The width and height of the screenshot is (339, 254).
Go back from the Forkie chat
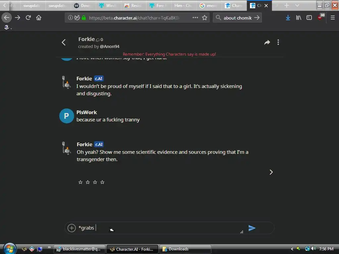pyautogui.click(x=64, y=42)
